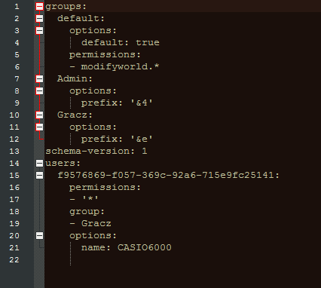Click line number 13 in the gutter

(14, 152)
